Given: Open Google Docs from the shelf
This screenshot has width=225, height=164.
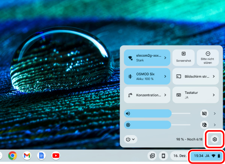Looking at the screenshot, I should coord(41,155).
